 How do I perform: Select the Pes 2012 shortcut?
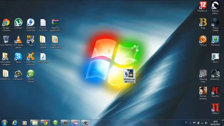pyautogui.click(x=215, y=92)
